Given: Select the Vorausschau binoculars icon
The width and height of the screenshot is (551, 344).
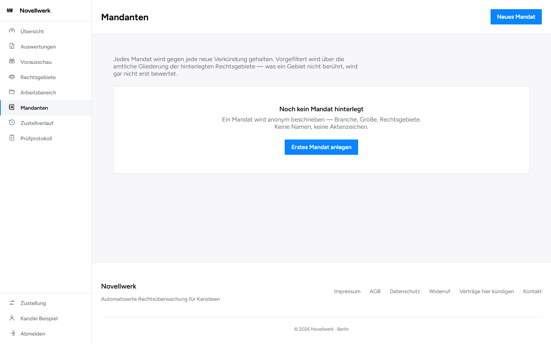Looking at the screenshot, I should coord(12,62).
